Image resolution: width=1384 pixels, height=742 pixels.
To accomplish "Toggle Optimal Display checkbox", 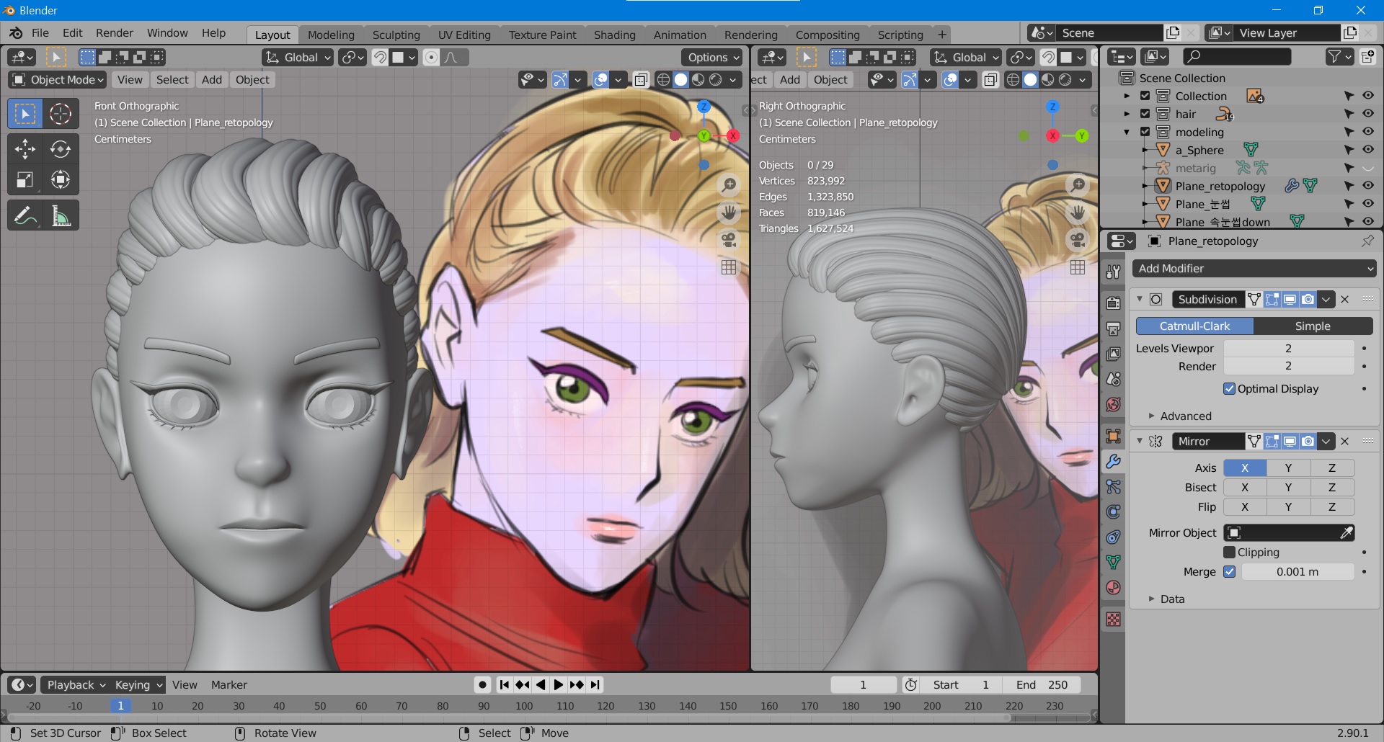I will pos(1230,389).
